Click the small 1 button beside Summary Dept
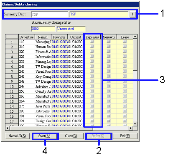The width and height of the screenshot is (173, 158). pos(132,14)
